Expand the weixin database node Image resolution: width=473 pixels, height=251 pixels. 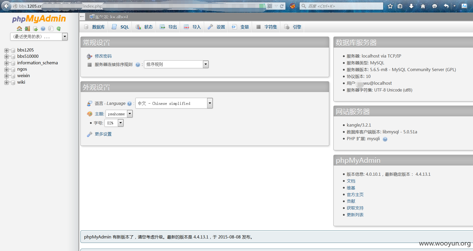tap(6, 76)
